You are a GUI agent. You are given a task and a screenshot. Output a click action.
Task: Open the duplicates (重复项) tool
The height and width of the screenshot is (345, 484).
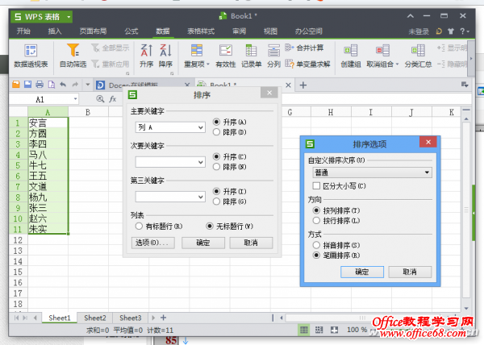point(197,56)
